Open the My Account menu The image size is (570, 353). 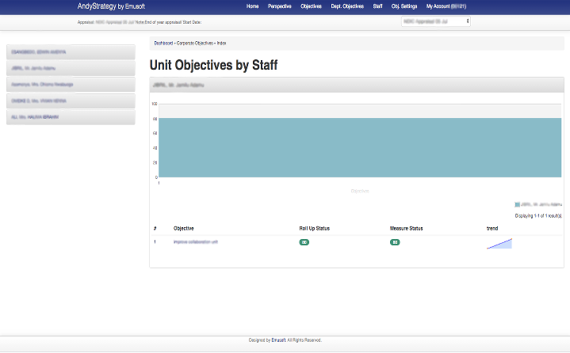click(446, 6)
